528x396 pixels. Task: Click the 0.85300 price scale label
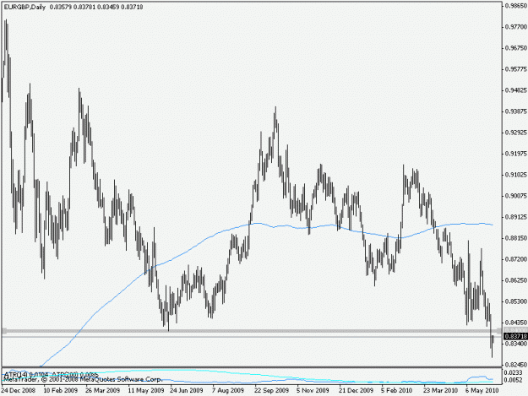[x=516, y=301]
